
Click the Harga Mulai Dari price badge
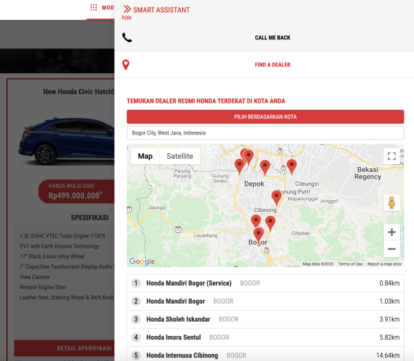tap(77, 191)
